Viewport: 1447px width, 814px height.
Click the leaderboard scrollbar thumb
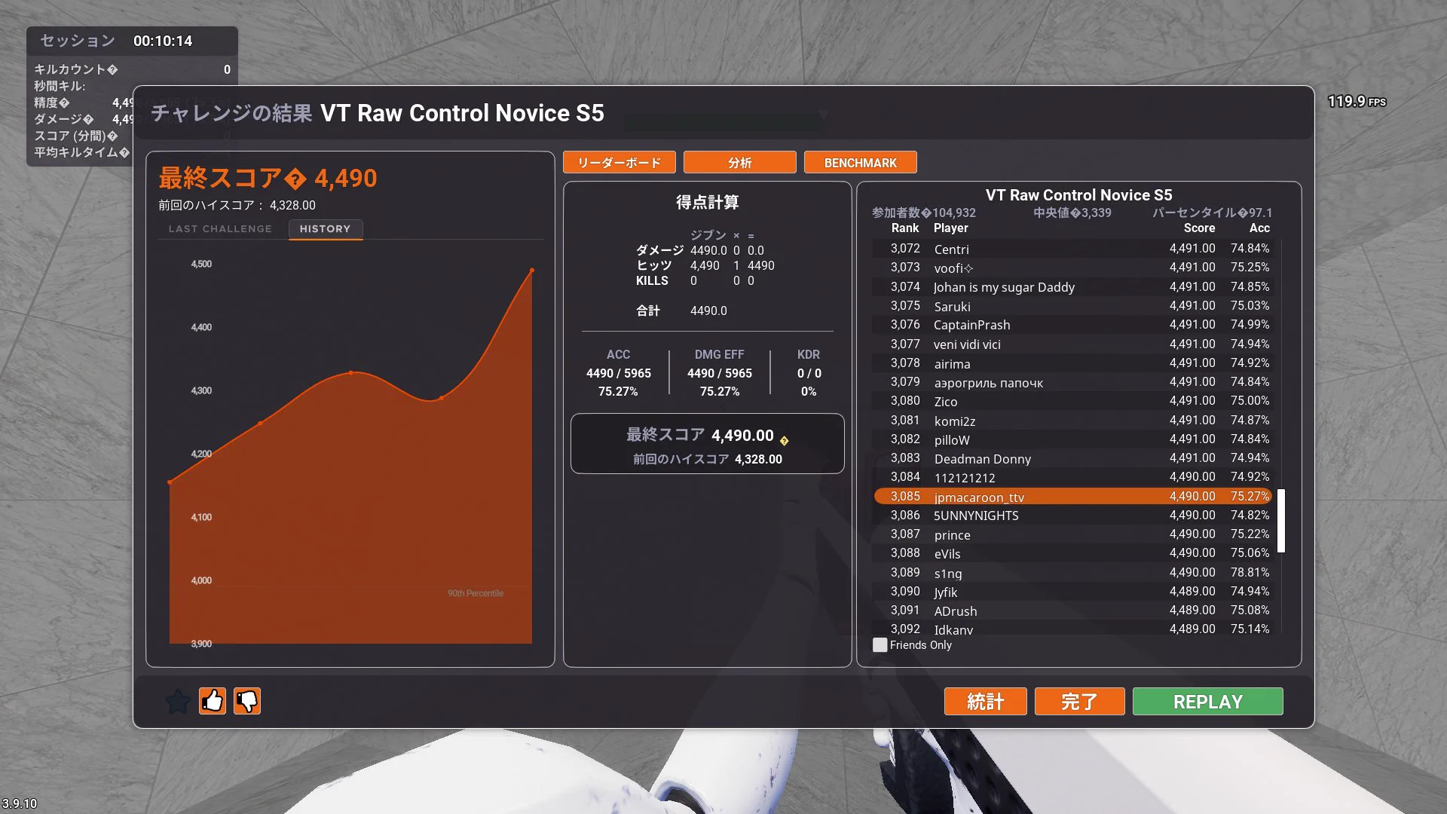[1280, 521]
